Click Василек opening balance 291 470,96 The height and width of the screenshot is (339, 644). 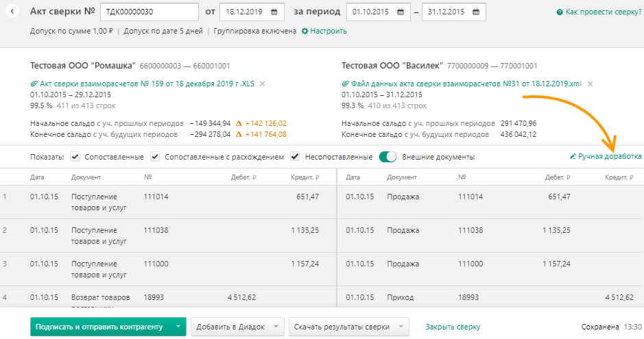tap(518, 123)
